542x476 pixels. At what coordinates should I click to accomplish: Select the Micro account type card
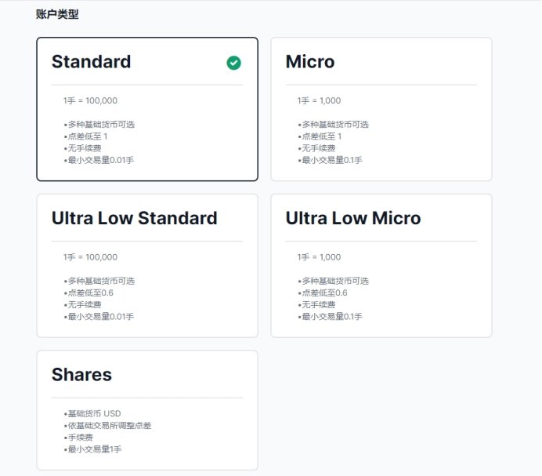(381, 109)
